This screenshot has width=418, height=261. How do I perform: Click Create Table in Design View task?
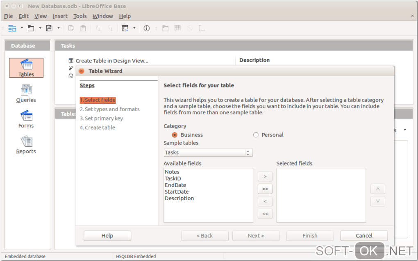click(x=112, y=60)
